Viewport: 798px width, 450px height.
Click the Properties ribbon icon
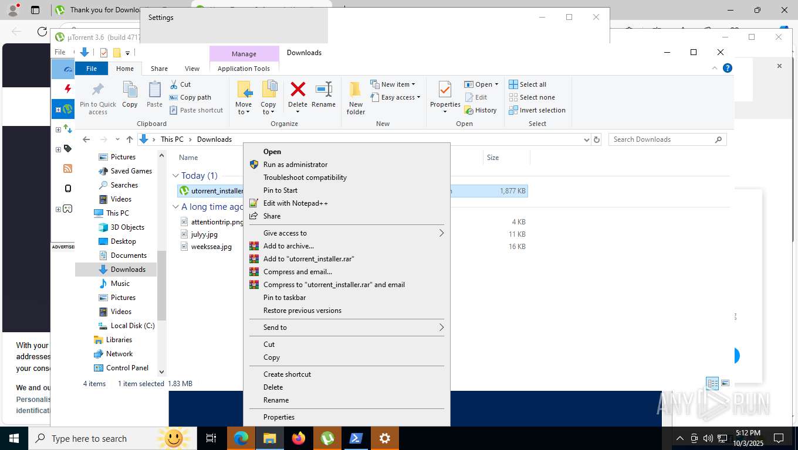(445, 91)
